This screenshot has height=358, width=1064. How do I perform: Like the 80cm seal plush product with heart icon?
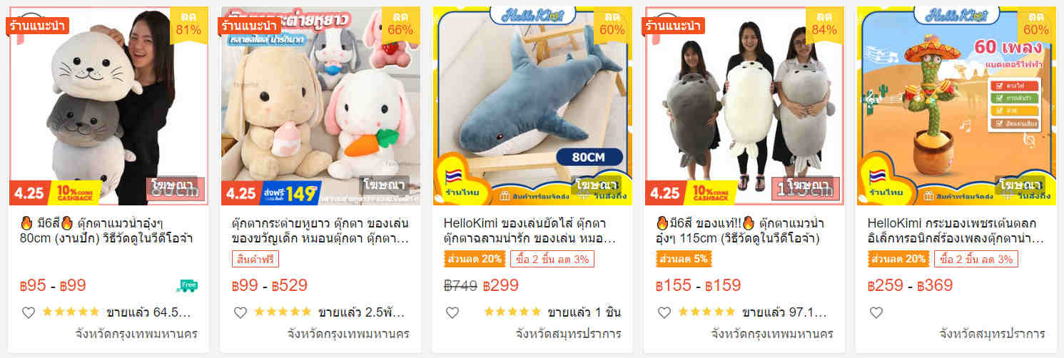29,312
